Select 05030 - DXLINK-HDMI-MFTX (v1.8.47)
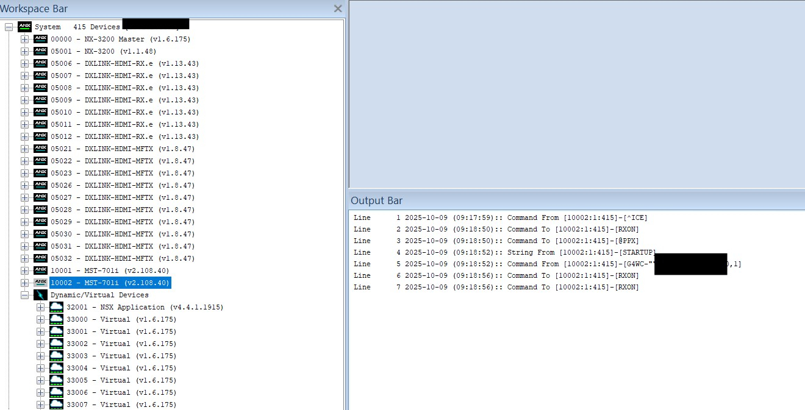Screen dimensions: 805x410 (123, 234)
